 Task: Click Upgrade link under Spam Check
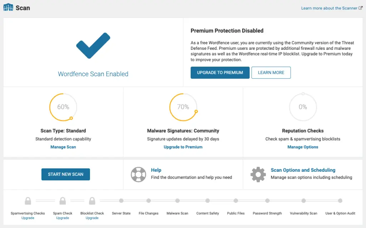[63, 218]
